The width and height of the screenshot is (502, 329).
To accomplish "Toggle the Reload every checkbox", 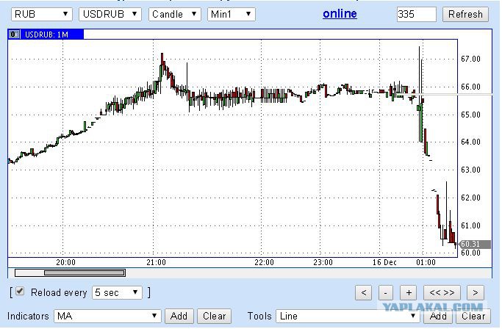I will [21, 292].
